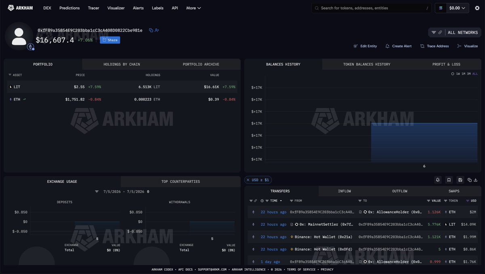This screenshot has height=274, width=485.
Task: Switch to the Portfolio Archive tab
Action: pos(201,64)
